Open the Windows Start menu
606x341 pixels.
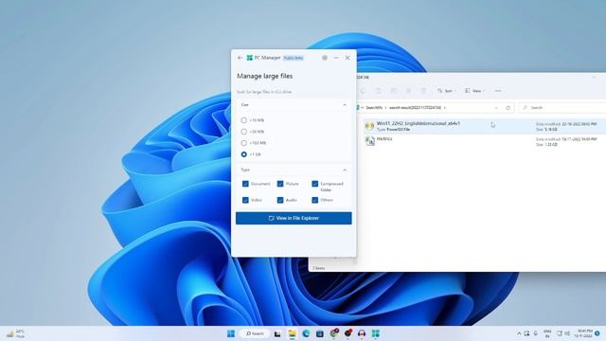(x=231, y=333)
